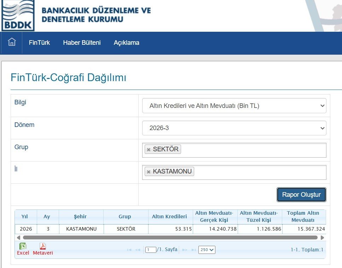Click the İl selection field
The width and height of the screenshot is (342, 268).
coord(234,172)
